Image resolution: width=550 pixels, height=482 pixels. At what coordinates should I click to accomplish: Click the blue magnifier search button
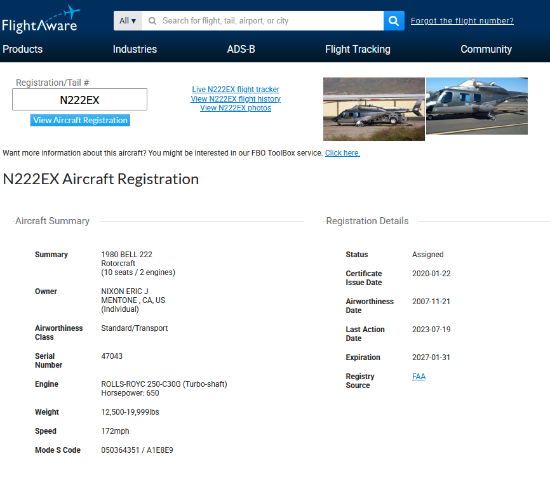coord(394,21)
